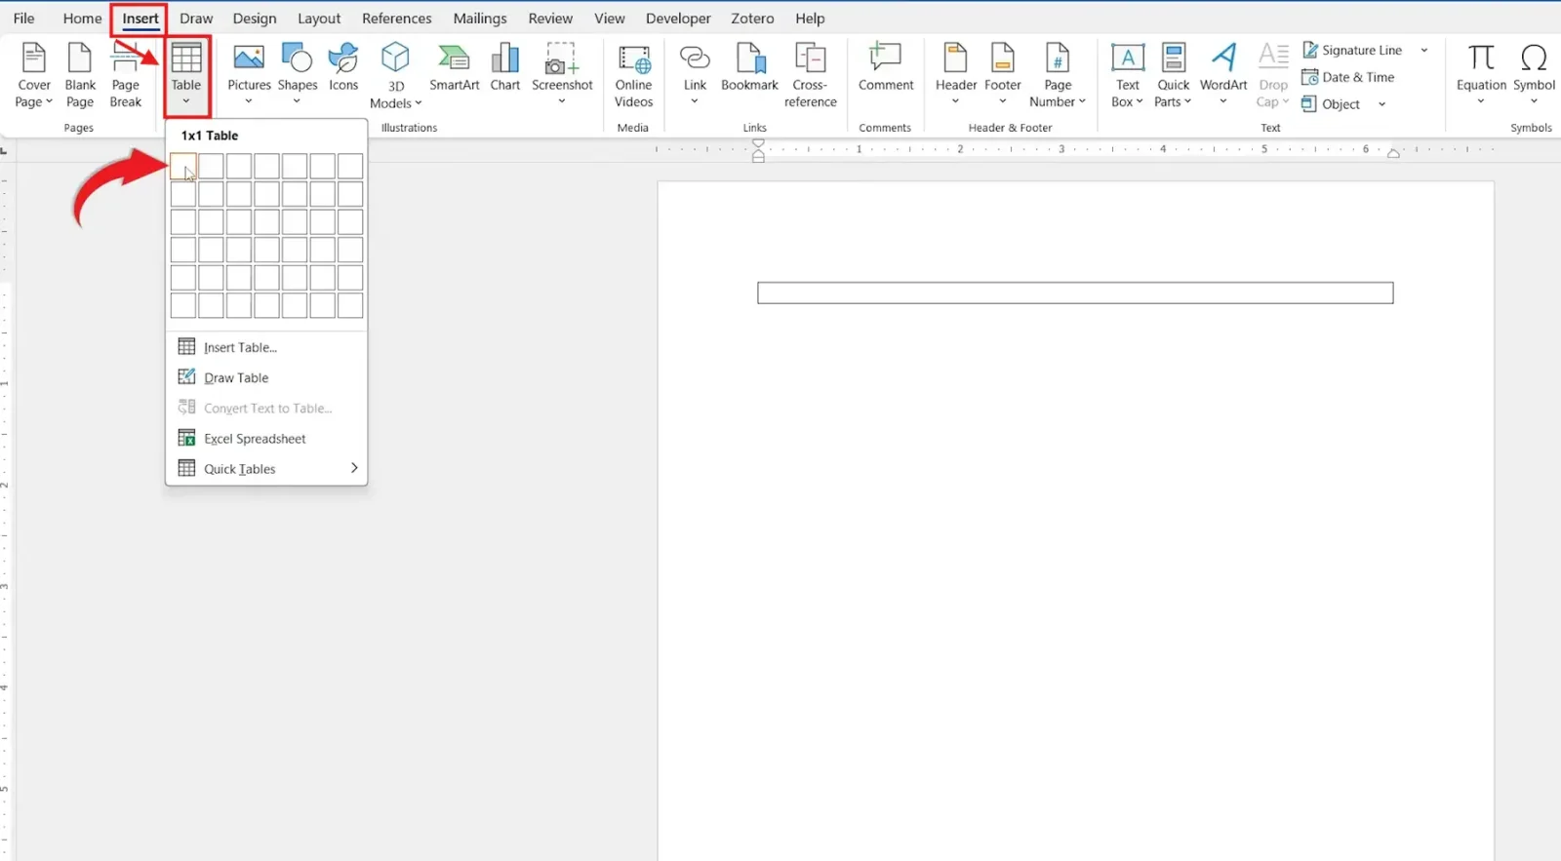Switch to the Draw tab
Image resolution: width=1561 pixels, height=861 pixels.
[x=196, y=19]
